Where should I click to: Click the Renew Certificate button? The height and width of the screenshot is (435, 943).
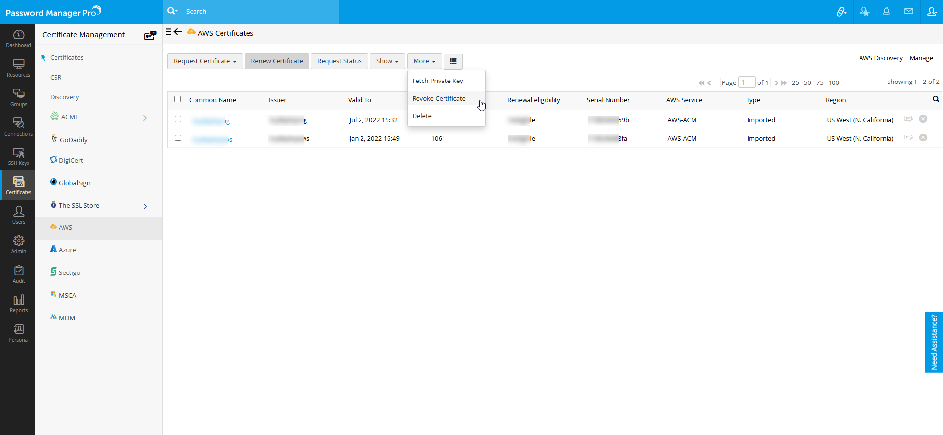click(x=277, y=61)
